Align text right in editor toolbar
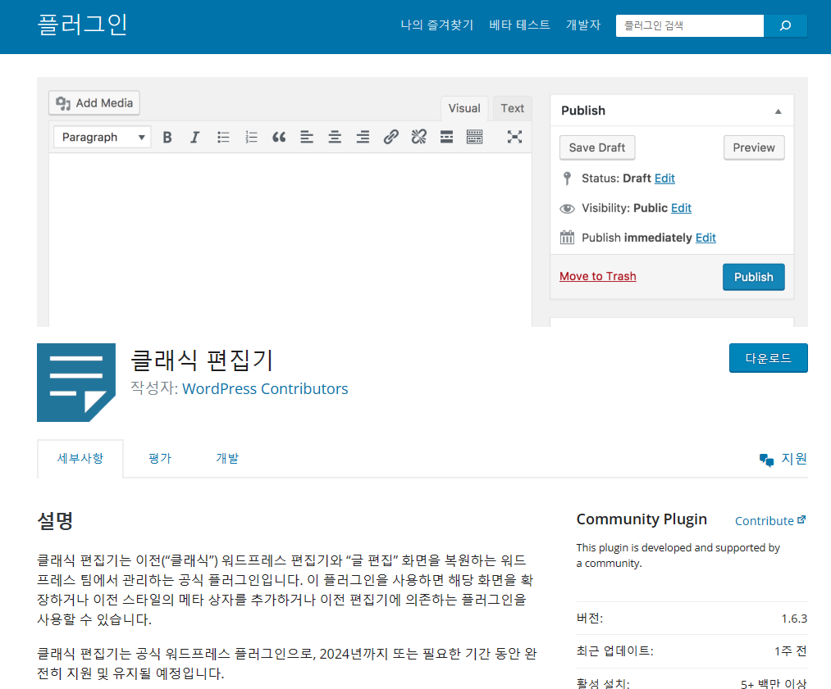This screenshot has height=689, width=831. click(363, 138)
